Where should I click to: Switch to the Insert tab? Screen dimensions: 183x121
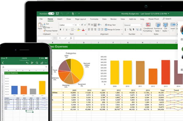[60, 19]
